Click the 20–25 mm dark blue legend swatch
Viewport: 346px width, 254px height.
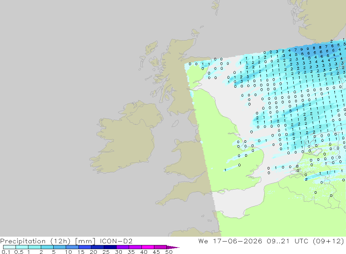click(97, 247)
